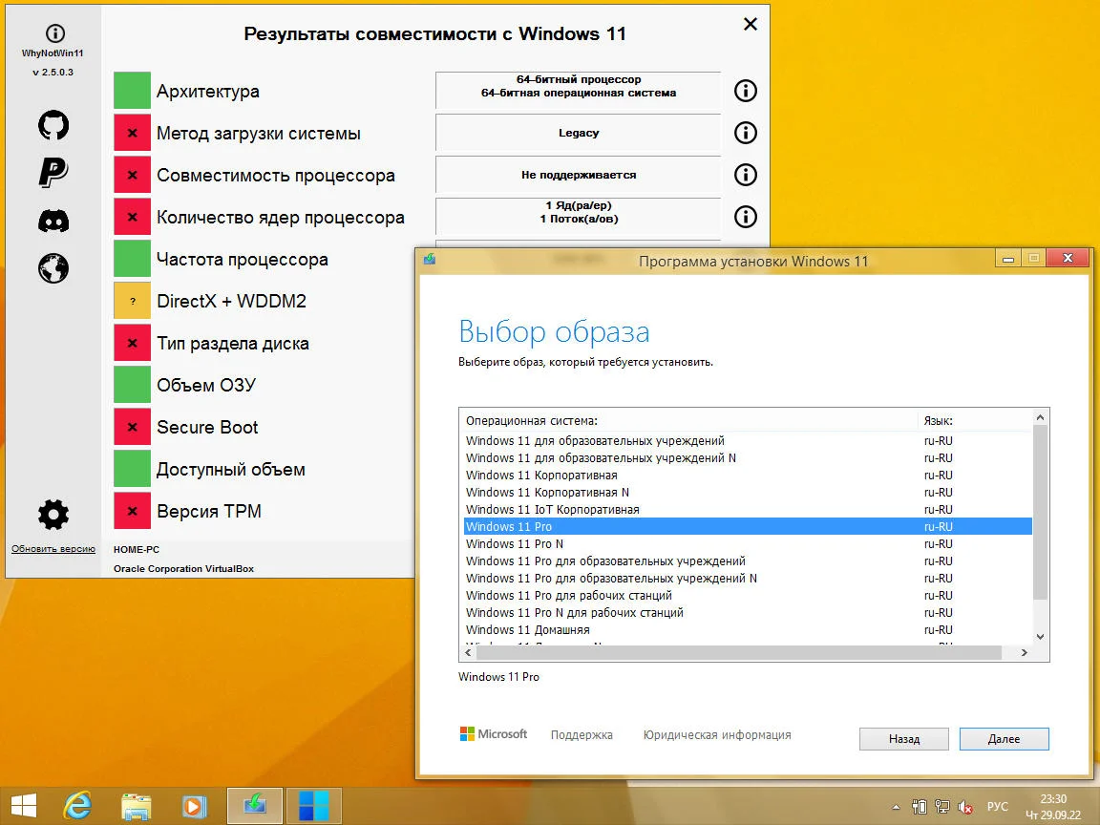This screenshot has width=1100, height=825.
Task: Click the globe website icon
Action: pos(53,268)
